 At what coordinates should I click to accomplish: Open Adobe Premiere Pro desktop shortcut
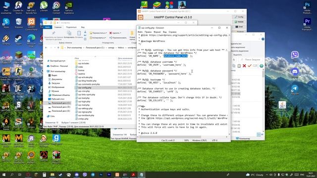tap(307, 24)
